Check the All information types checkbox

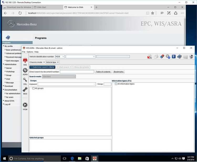[x=116, y=84]
